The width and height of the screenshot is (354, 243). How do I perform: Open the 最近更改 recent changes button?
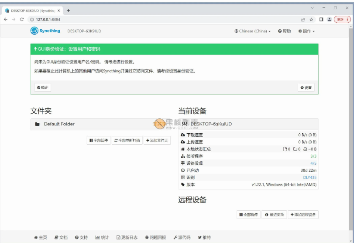tap(274, 215)
